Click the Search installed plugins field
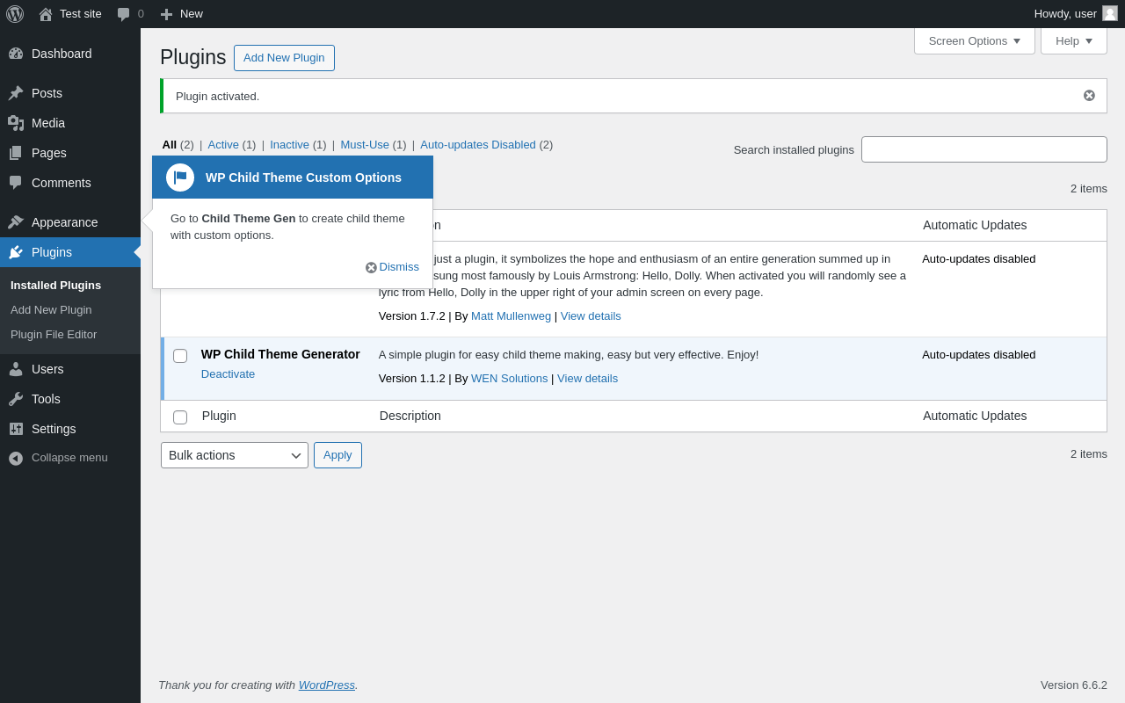Screen dimensions: 1125x703 984,149
